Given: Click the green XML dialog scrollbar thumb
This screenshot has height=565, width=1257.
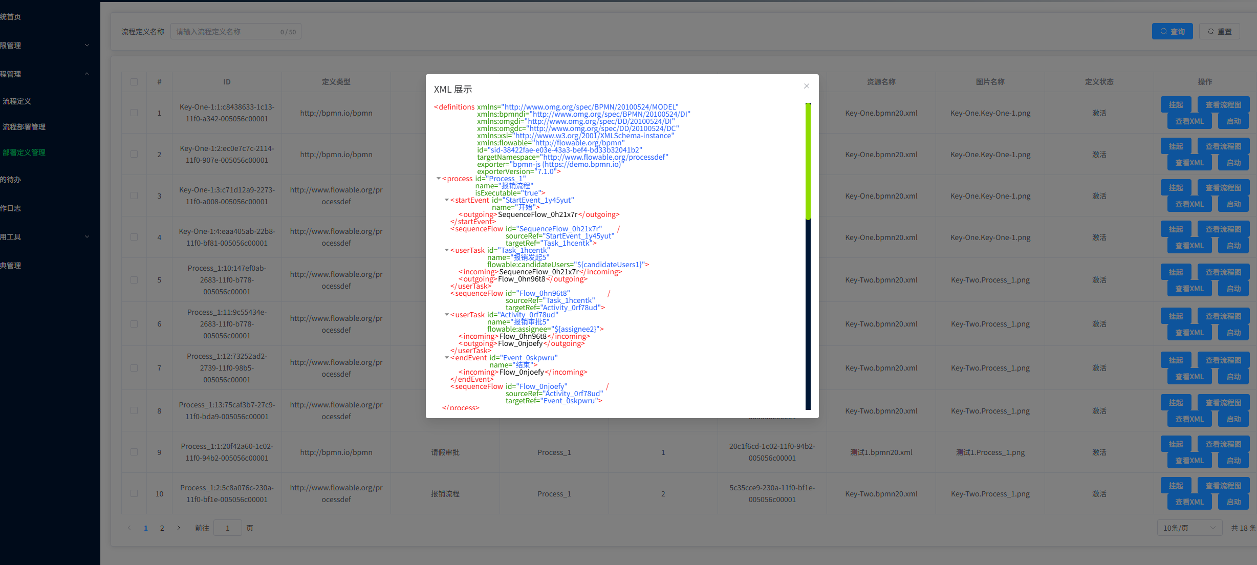Looking at the screenshot, I should click(x=808, y=161).
